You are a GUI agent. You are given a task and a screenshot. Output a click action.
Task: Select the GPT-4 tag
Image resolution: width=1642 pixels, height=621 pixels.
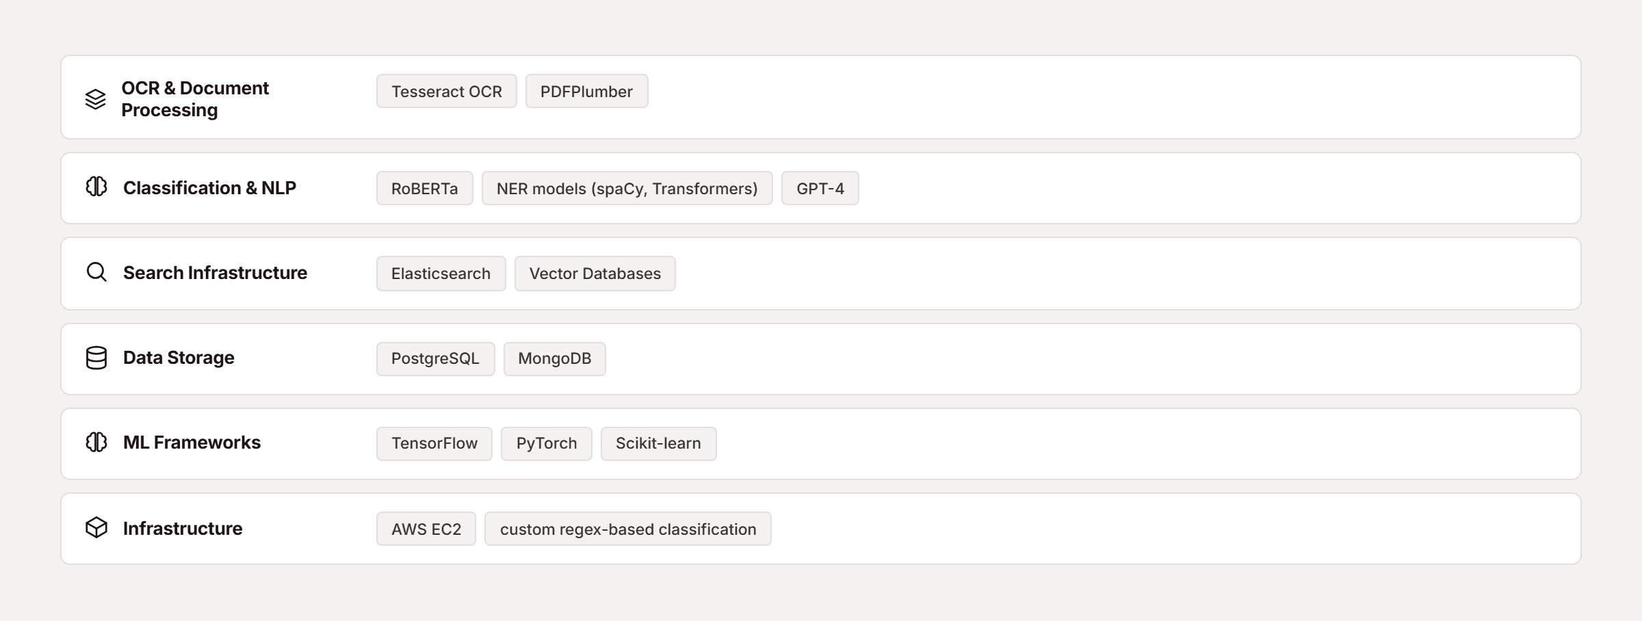pyautogui.click(x=820, y=188)
